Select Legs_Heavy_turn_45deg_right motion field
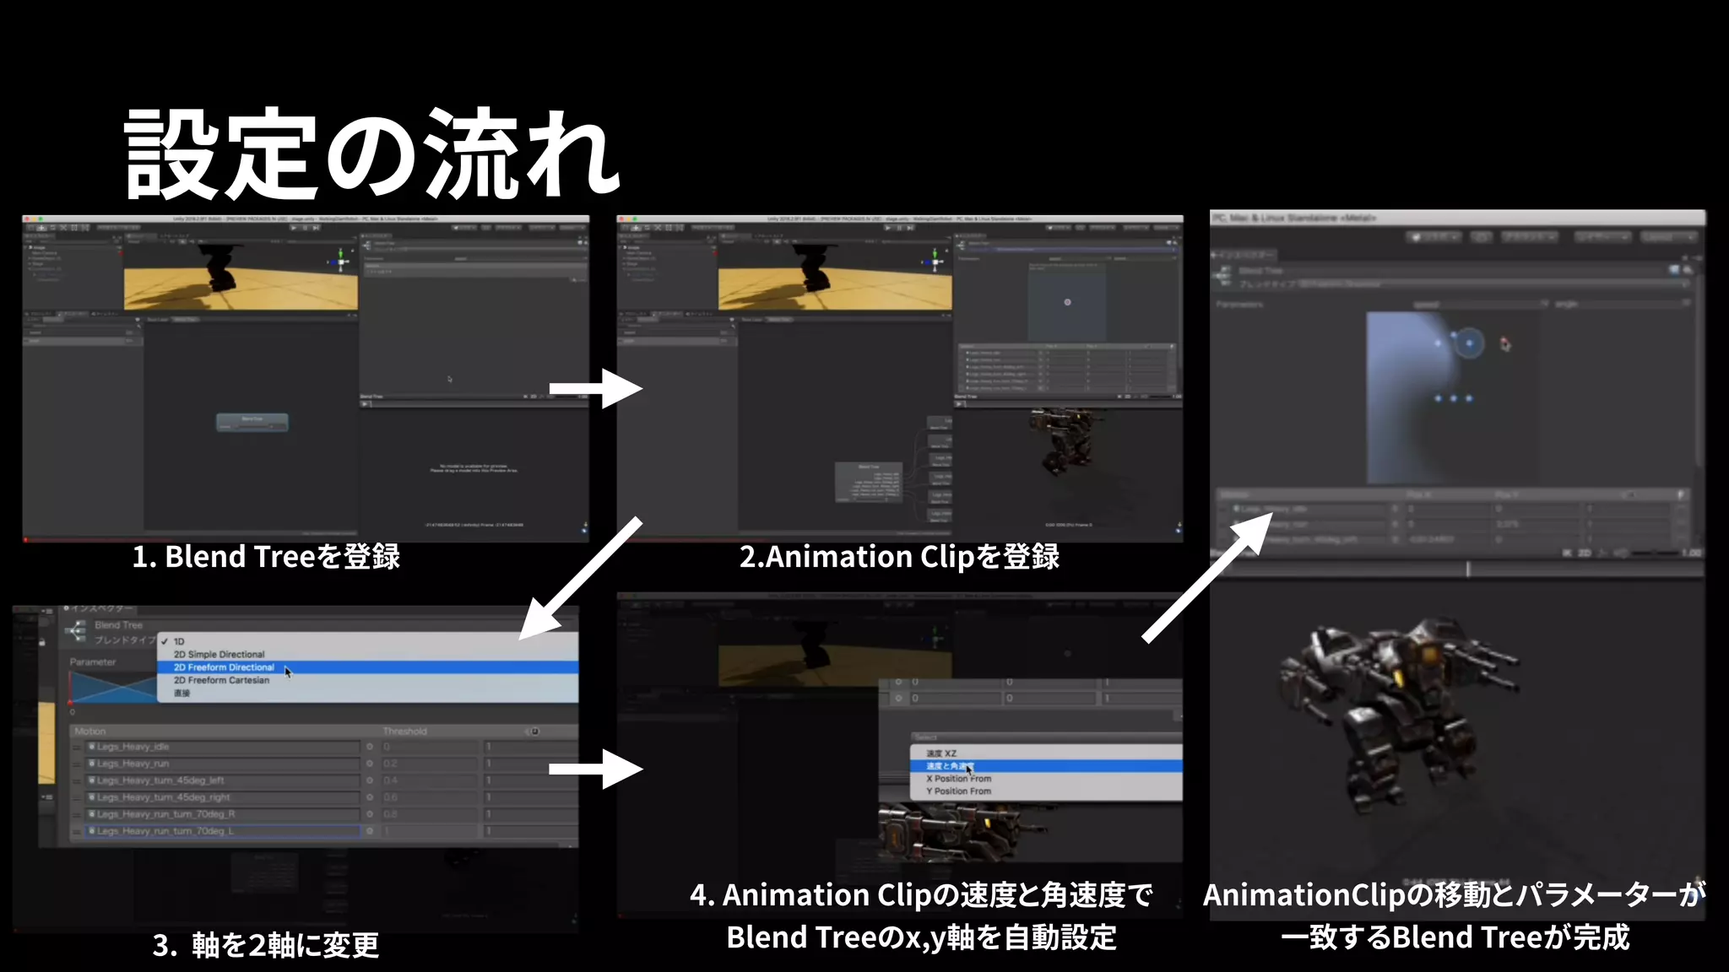 [x=224, y=797]
